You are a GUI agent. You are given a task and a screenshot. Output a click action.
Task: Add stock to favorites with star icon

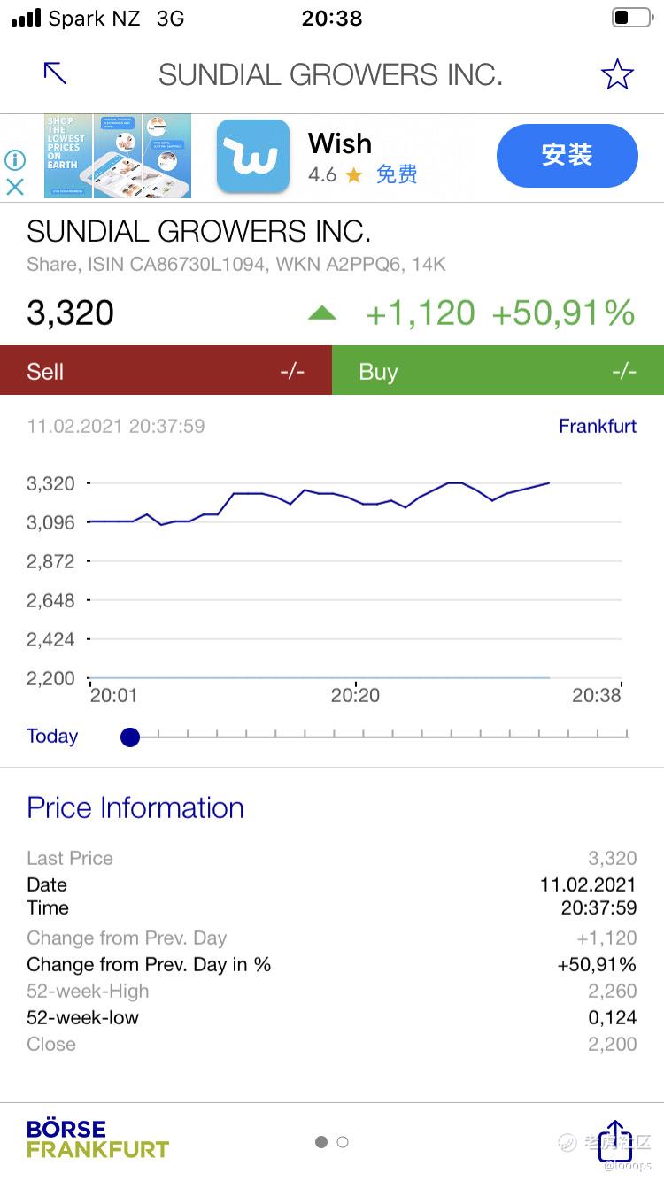pyautogui.click(x=617, y=74)
